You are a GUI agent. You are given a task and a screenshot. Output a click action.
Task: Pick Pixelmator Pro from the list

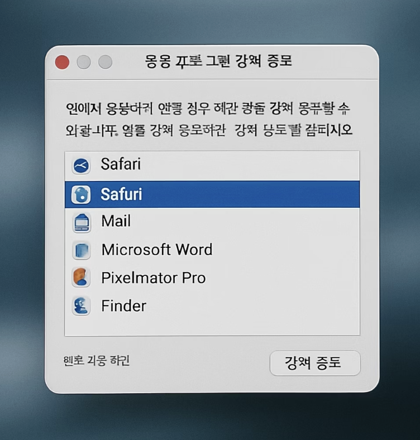(x=212, y=278)
